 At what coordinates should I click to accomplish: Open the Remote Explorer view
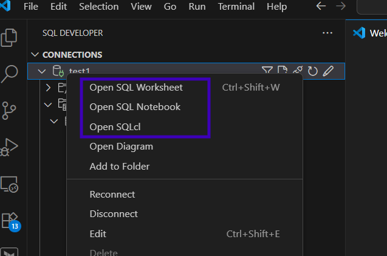[9, 184]
